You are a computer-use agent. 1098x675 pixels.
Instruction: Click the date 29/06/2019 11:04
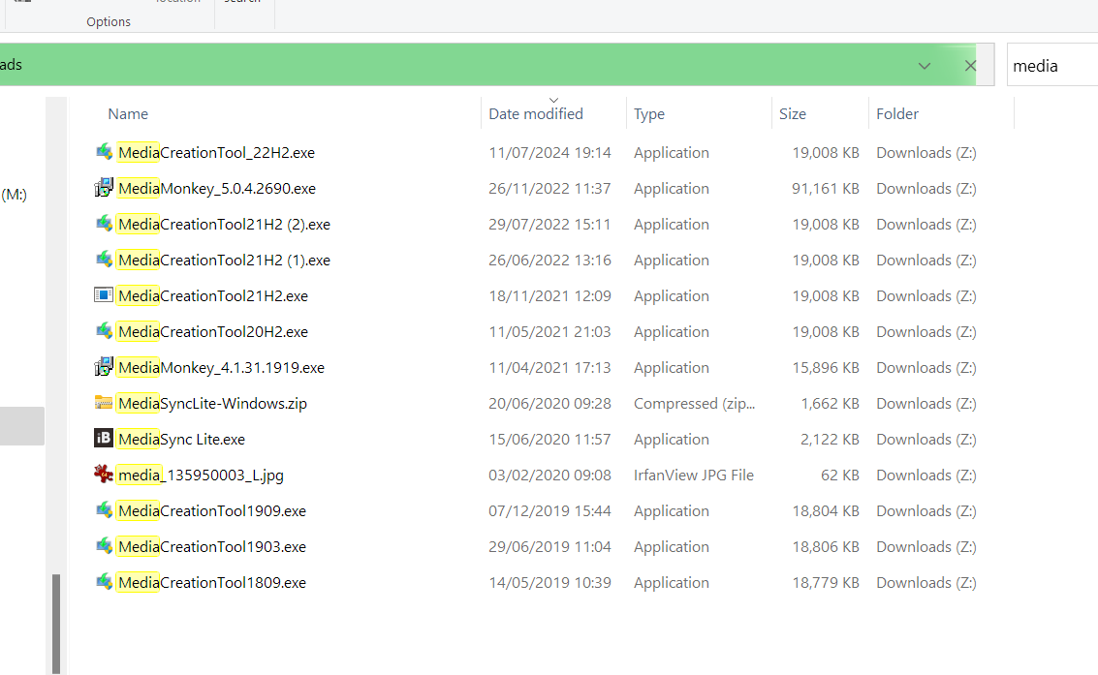pyautogui.click(x=549, y=546)
